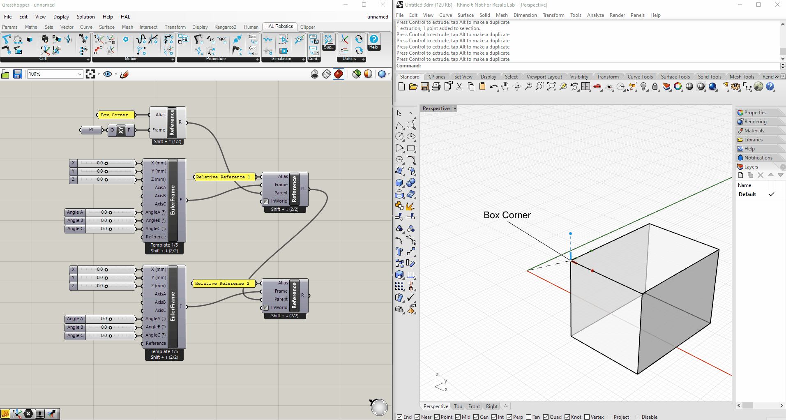Screen dimensions: 786x420
Task: Expand the Simulation panel with its plus button
Action: tap(304, 59)
